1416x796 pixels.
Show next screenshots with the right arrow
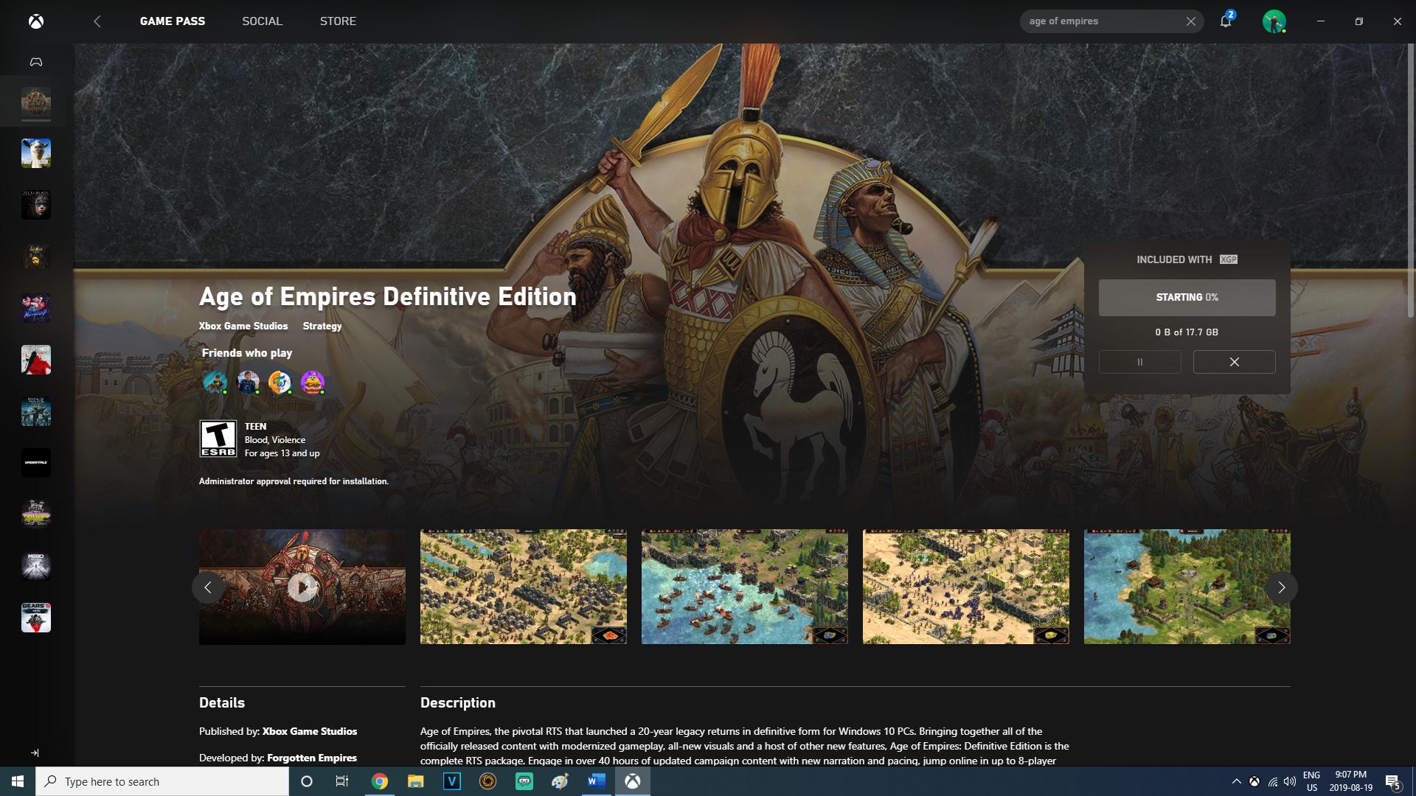point(1281,587)
